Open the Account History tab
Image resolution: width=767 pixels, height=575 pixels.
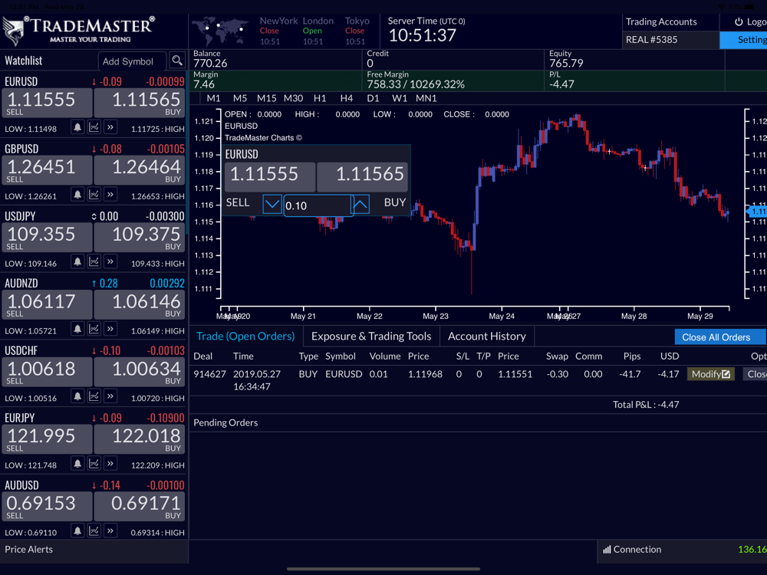[x=487, y=337]
